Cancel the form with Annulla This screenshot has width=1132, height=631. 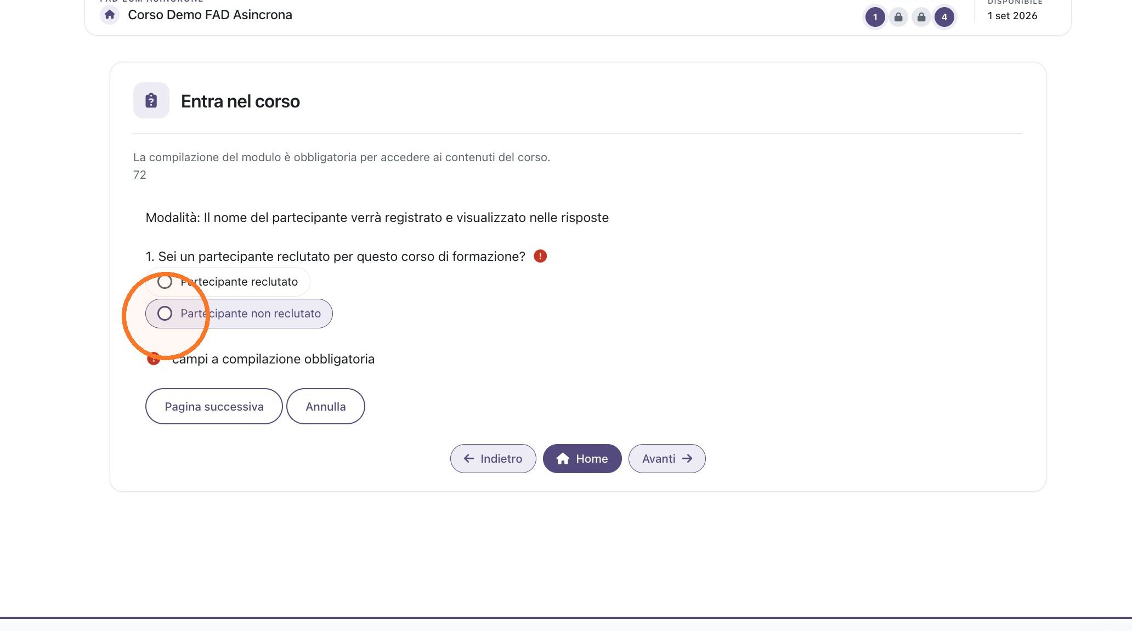326,406
